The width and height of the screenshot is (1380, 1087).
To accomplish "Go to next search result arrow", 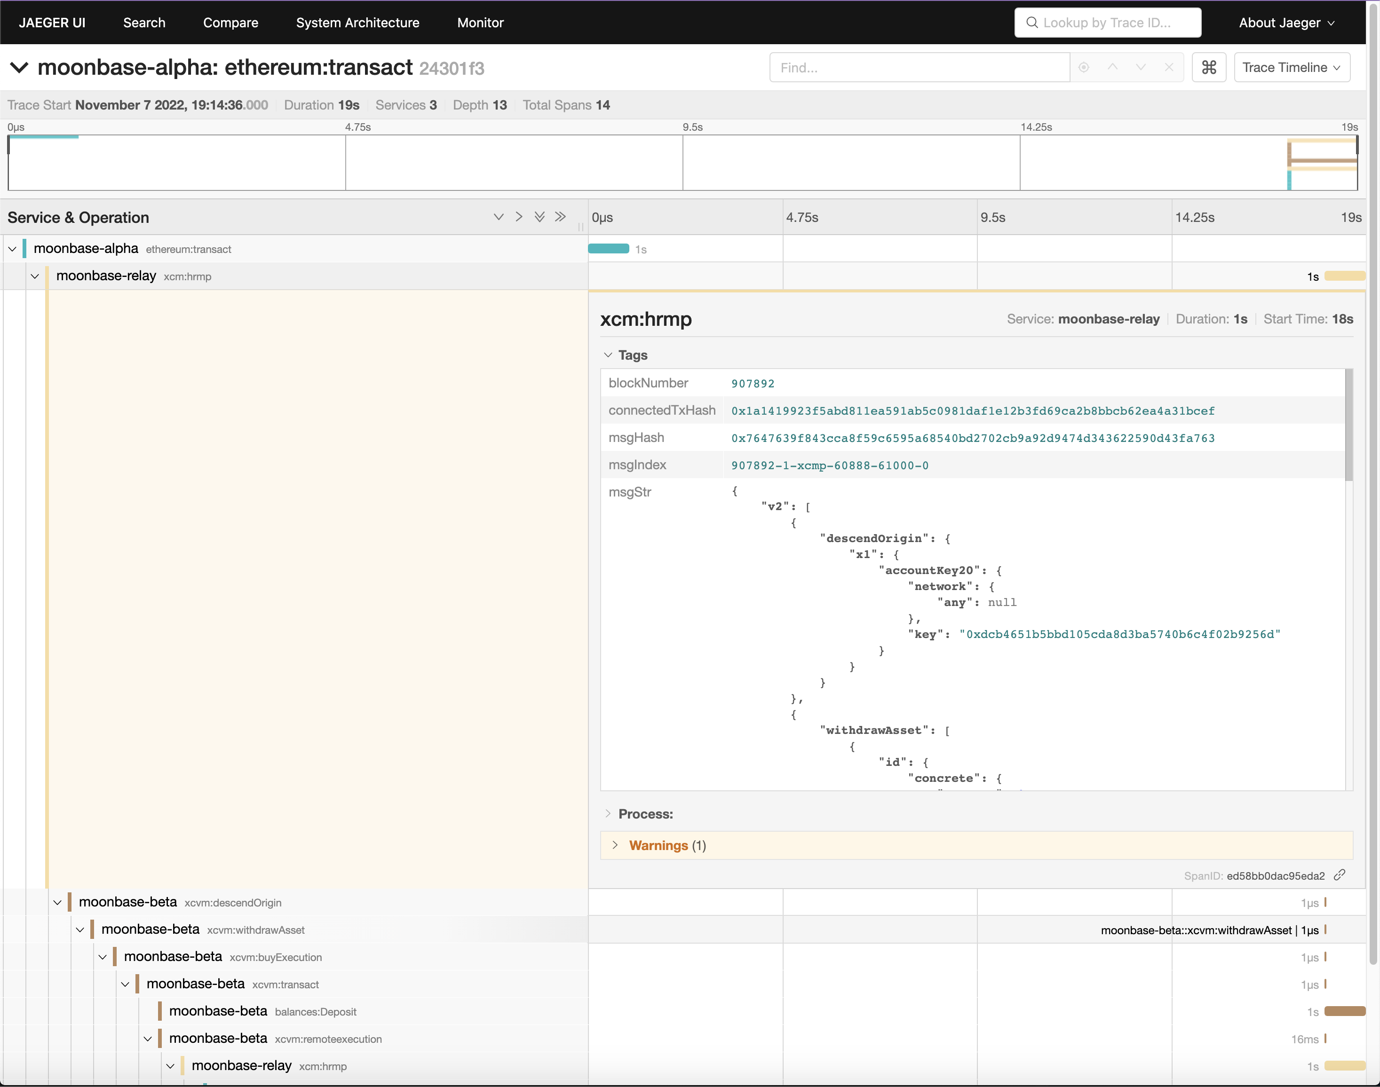I will click(1141, 67).
